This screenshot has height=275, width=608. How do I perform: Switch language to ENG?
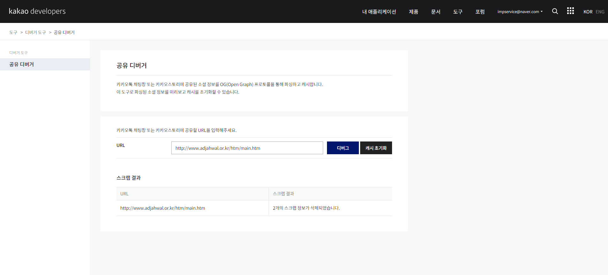click(x=600, y=12)
